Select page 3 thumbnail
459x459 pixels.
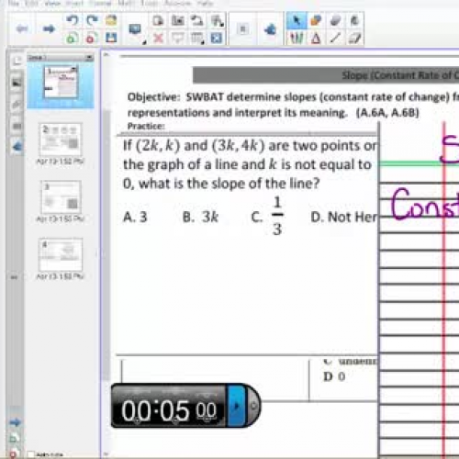pos(62,197)
